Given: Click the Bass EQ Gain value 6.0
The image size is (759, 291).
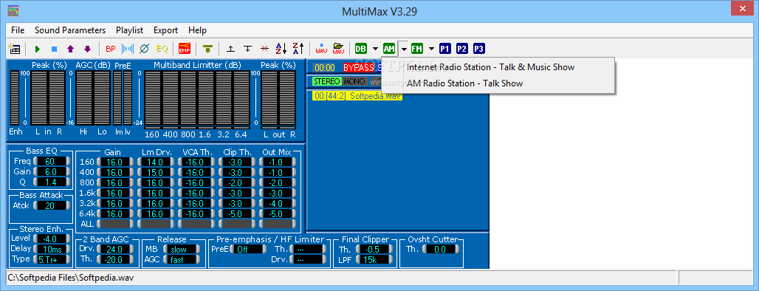Looking at the screenshot, I should coord(51,172).
